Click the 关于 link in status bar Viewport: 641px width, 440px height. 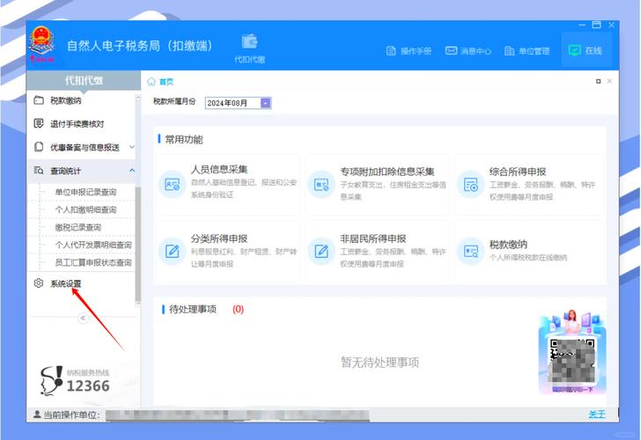click(596, 414)
